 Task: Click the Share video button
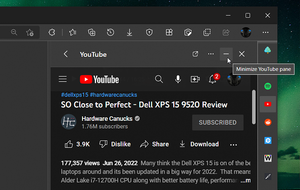coord(154,144)
